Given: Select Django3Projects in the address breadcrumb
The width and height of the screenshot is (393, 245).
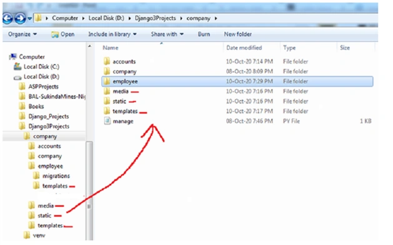Looking at the screenshot, I should [156, 18].
